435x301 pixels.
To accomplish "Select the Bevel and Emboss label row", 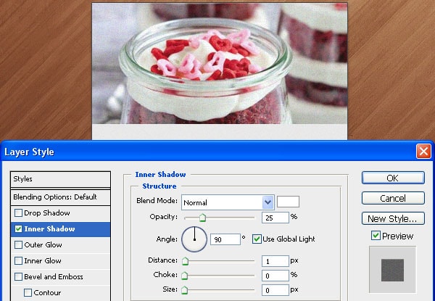I will 60,277.
